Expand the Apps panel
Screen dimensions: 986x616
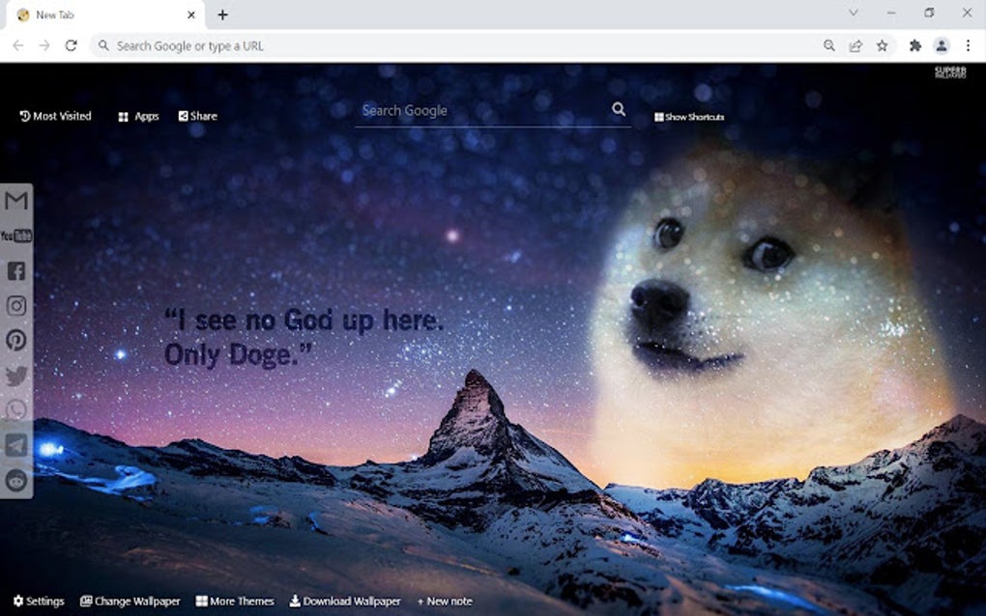coord(138,116)
